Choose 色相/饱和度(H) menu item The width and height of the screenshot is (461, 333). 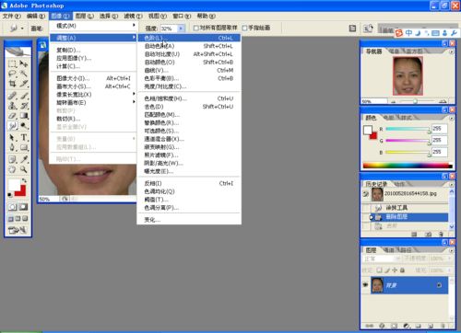tap(189, 98)
